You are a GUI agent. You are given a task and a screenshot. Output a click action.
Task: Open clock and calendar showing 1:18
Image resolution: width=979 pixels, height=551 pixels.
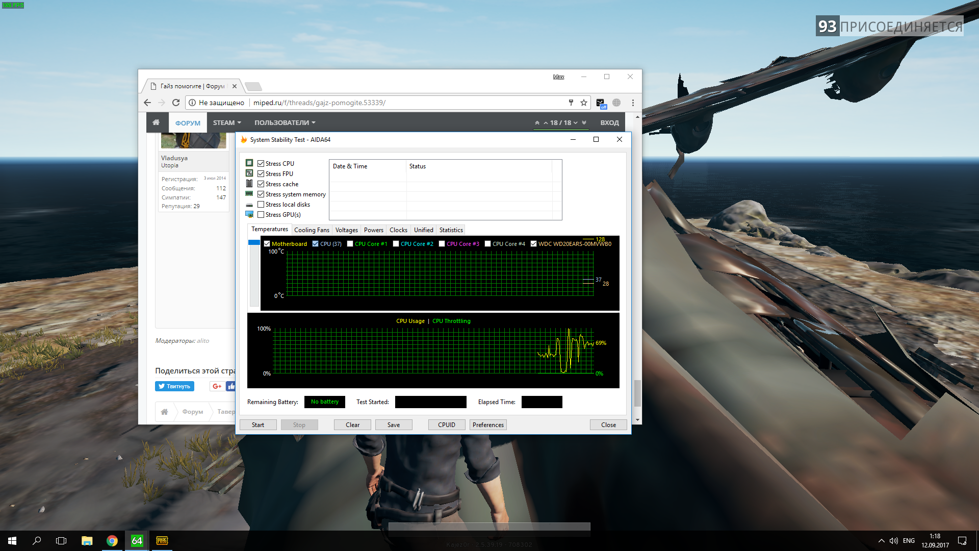coord(935,541)
